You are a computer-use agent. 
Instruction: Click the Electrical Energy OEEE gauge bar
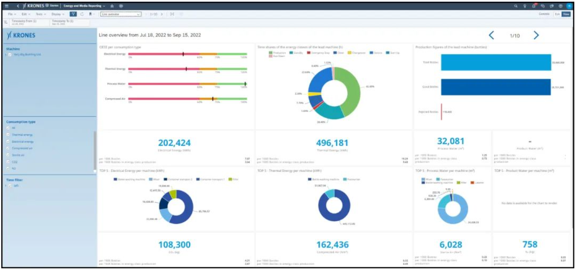187,54
